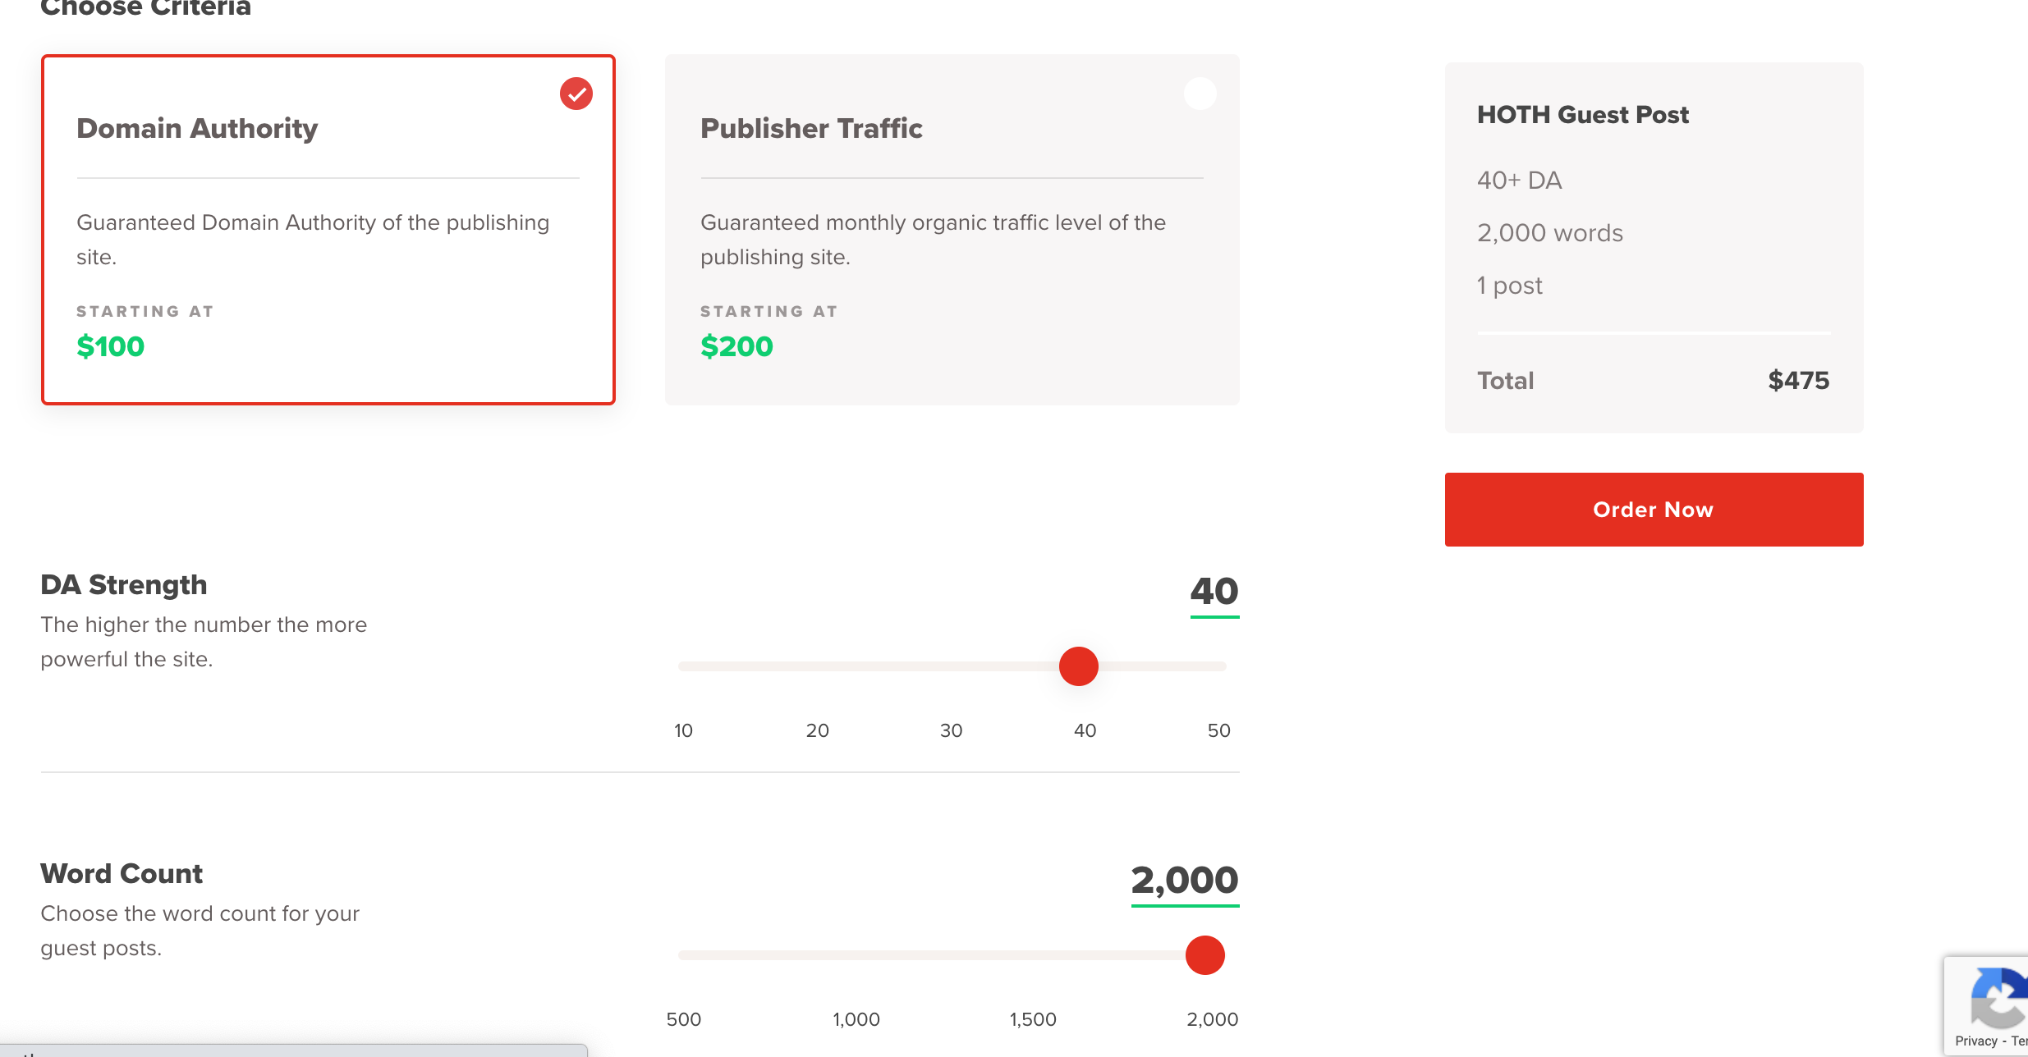
Task: Click the DA Strength value 40 field
Action: pos(1214,592)
